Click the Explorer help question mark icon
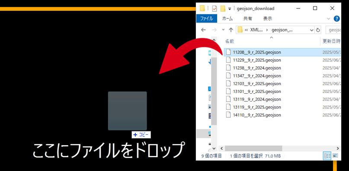This screenshot has width=349, height=171. (337, 19)
